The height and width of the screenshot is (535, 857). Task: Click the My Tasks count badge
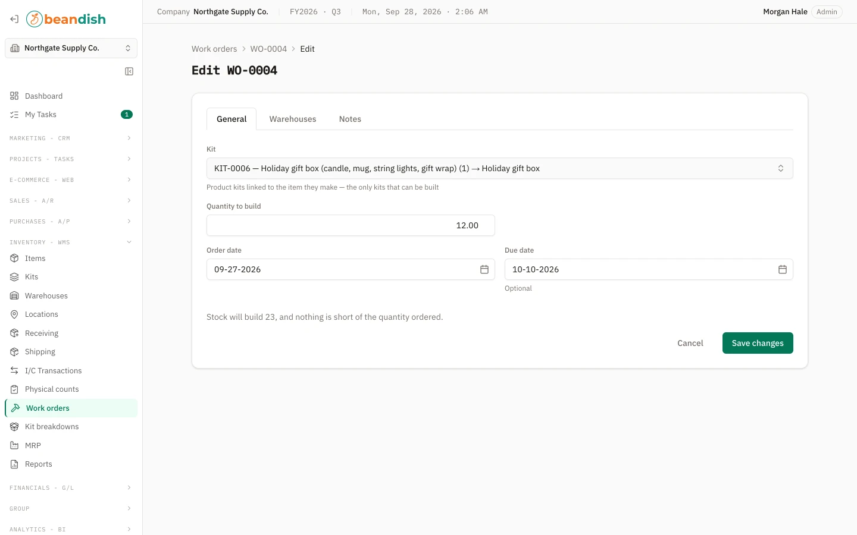tap(127, 115)
